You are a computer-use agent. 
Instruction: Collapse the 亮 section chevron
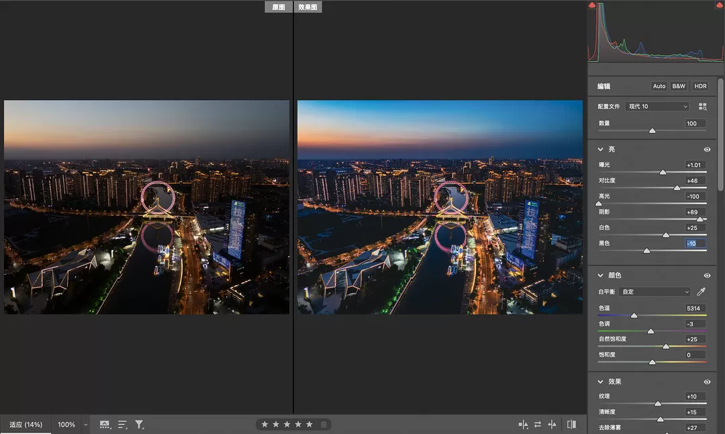click(600, 149)
